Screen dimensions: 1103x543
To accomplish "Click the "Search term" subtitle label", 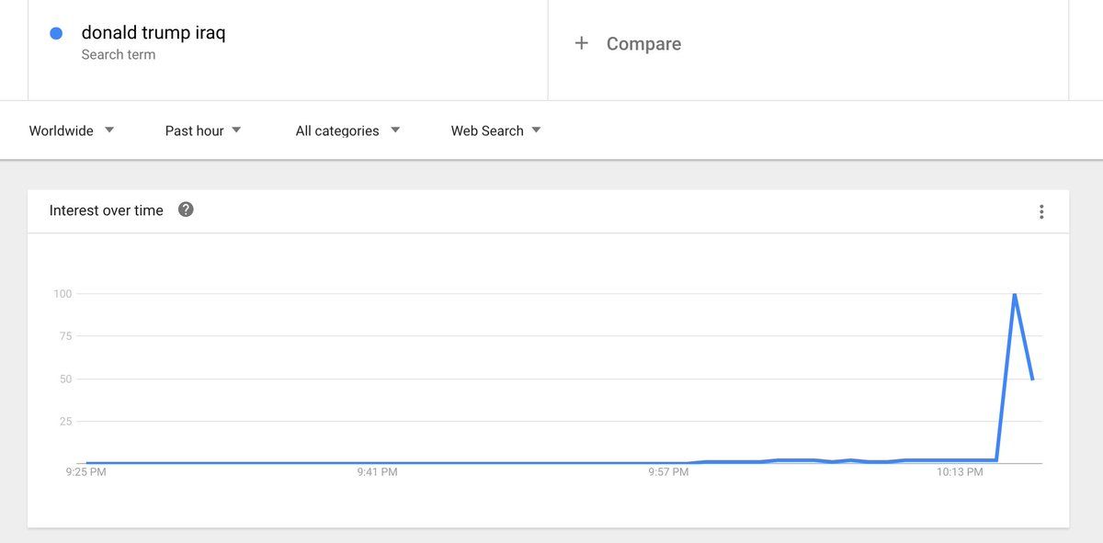I will click(119, 55).
